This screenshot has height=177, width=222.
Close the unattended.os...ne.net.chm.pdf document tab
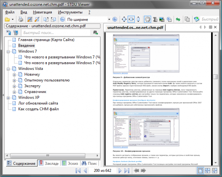215,27
